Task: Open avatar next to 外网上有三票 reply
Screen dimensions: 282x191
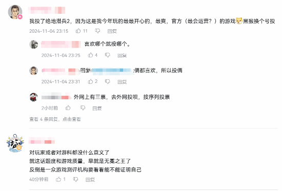Action: pyautogui.click(x=34, y=97)
